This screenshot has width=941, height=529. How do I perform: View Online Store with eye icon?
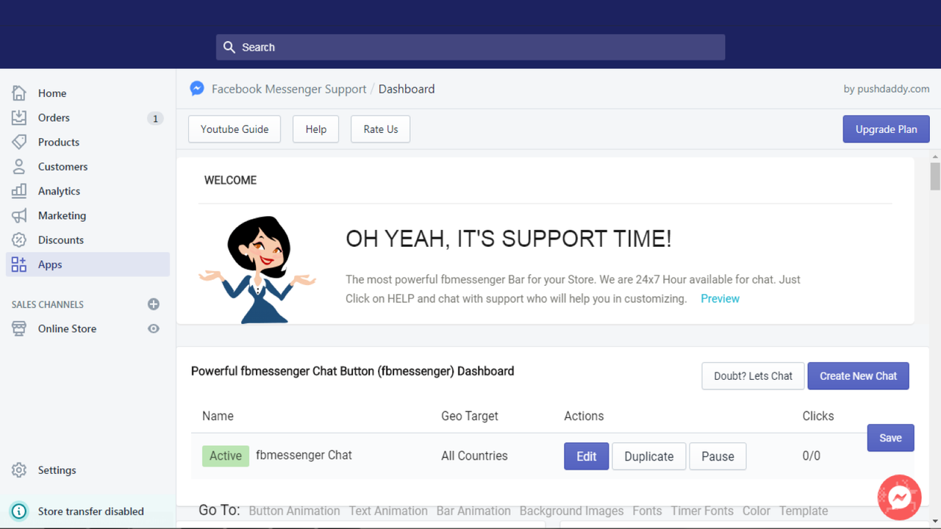[154, 328]
